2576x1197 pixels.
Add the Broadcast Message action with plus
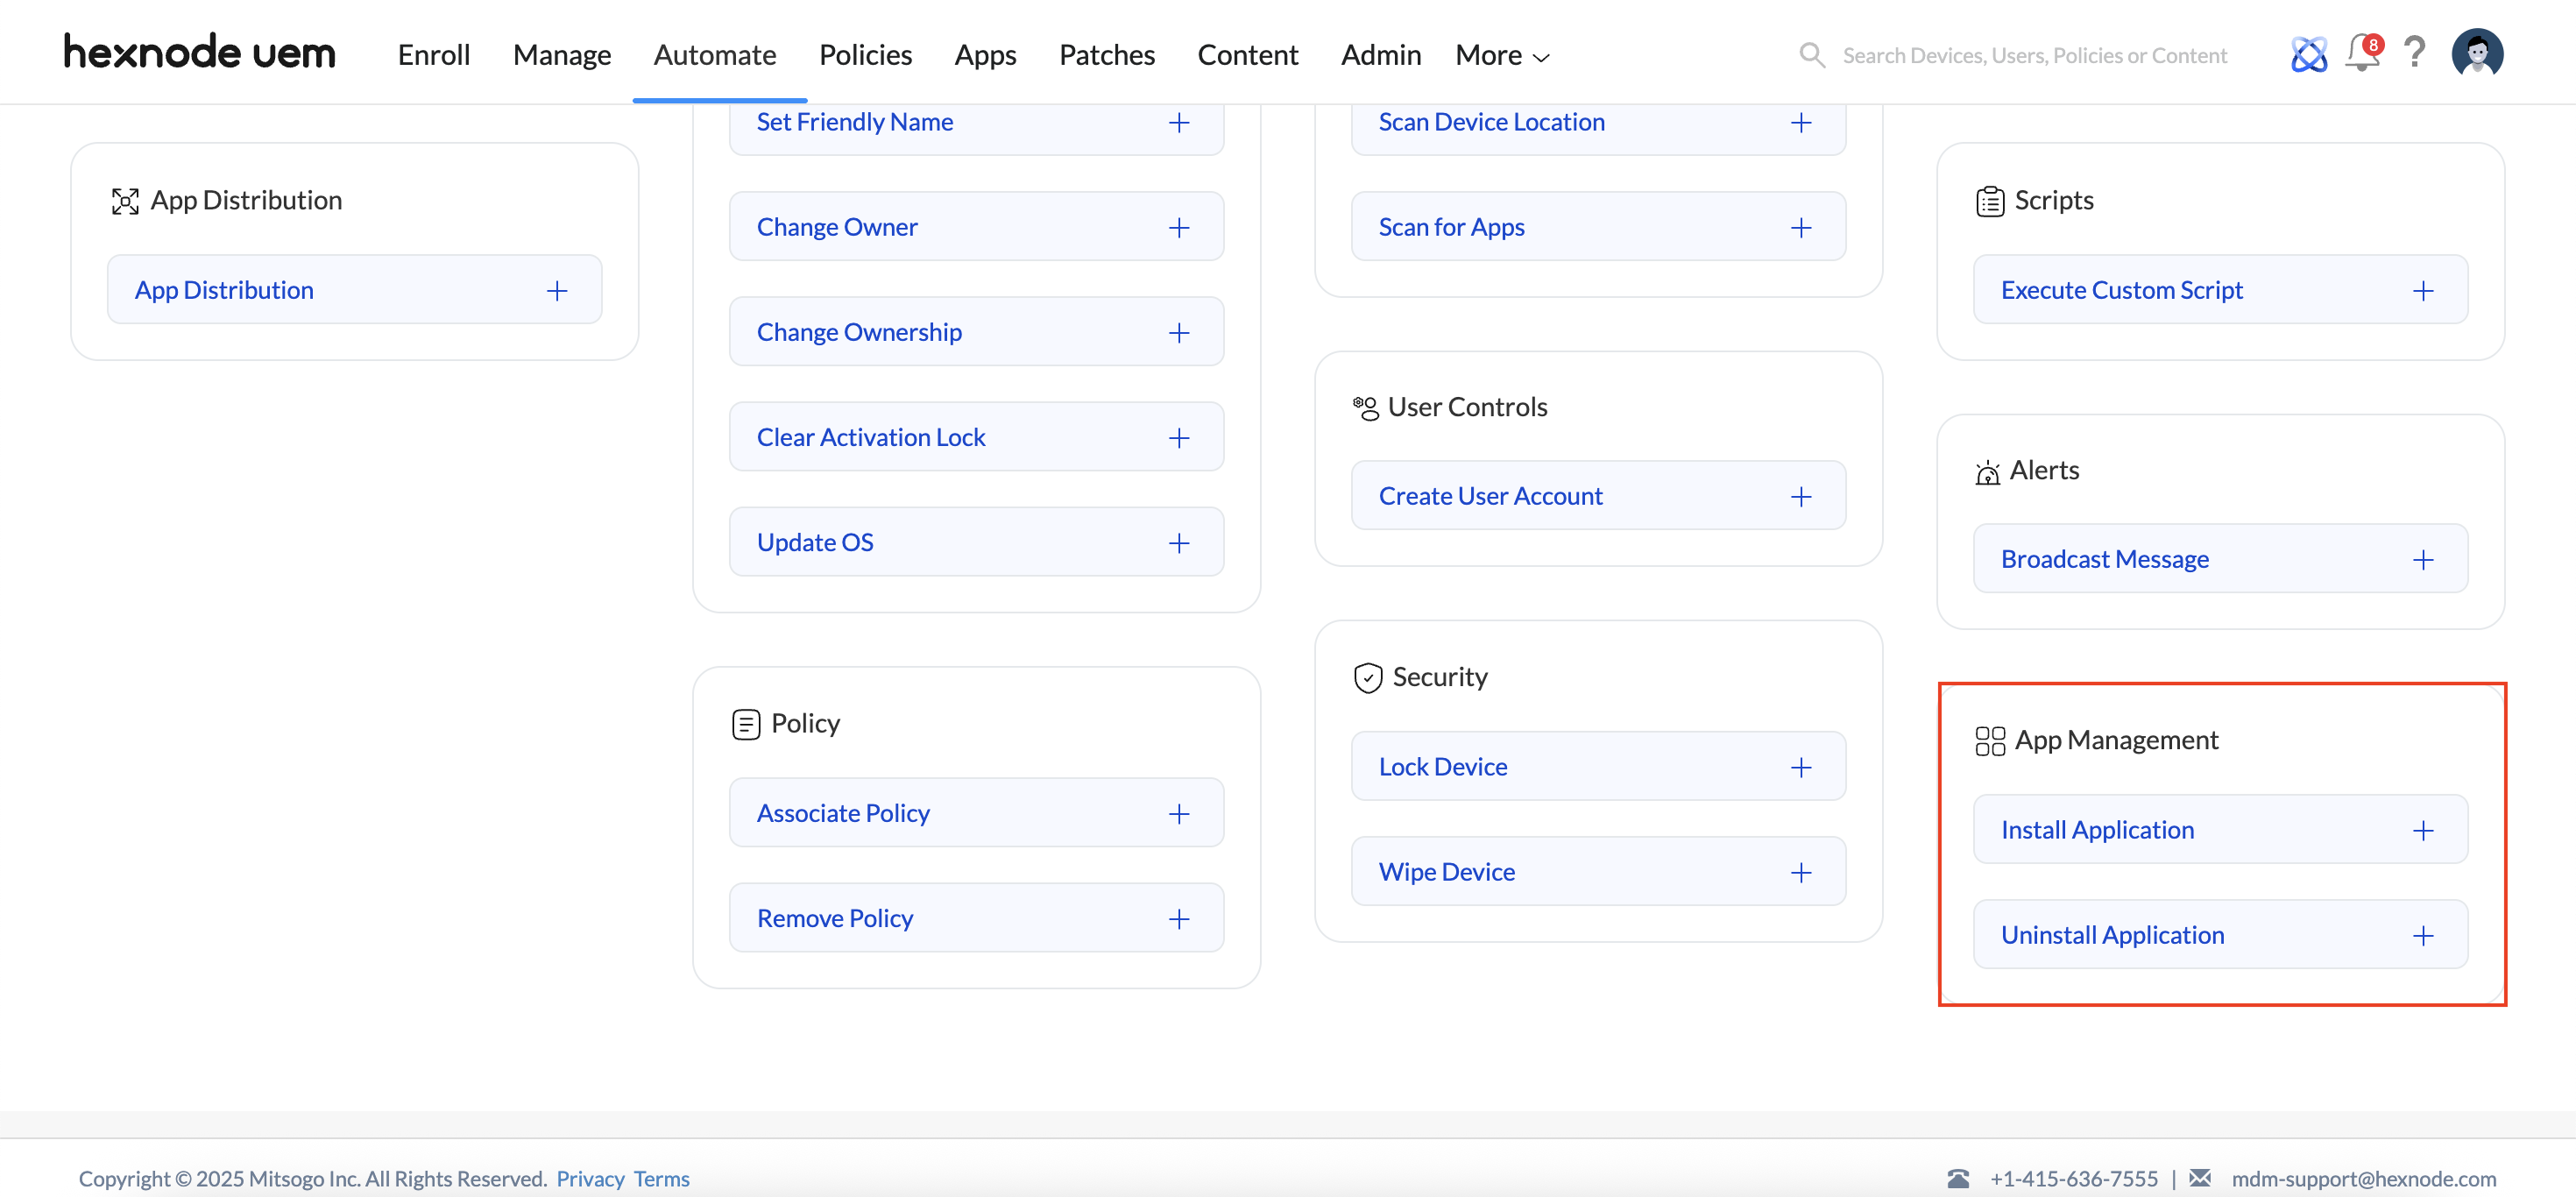2422,560
